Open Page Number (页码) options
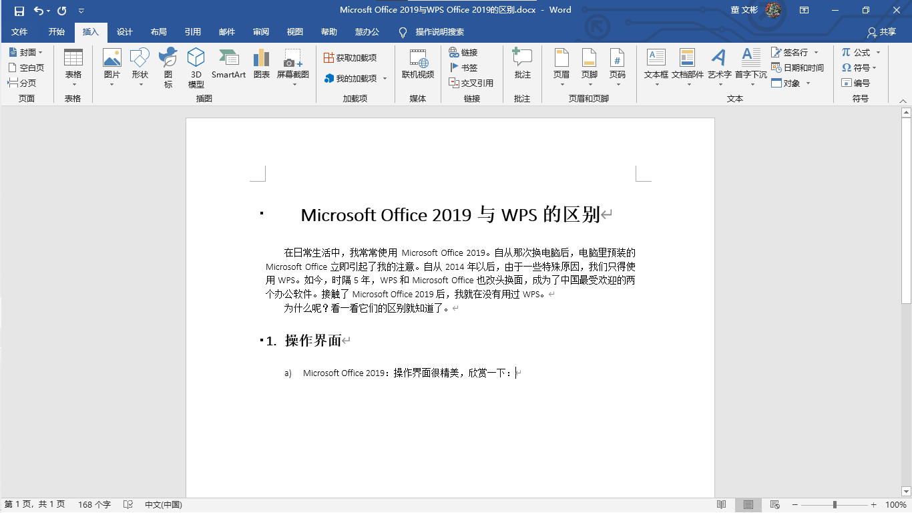 pos(617,68)
